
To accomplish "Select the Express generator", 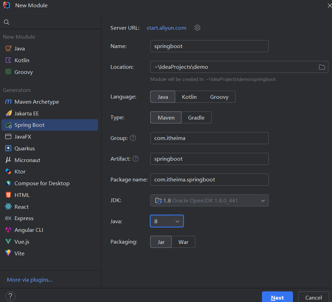I will point(50,218).
